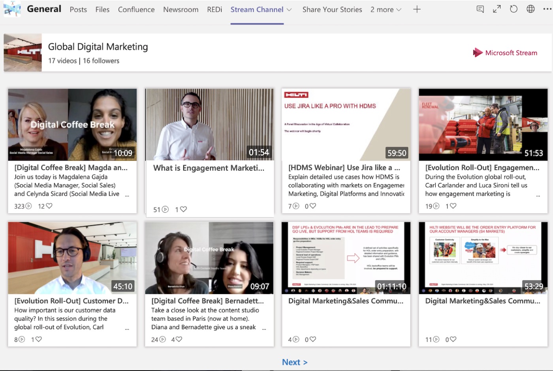
Task: Open the Global Digital Marketing channel title
Action: 98,47
